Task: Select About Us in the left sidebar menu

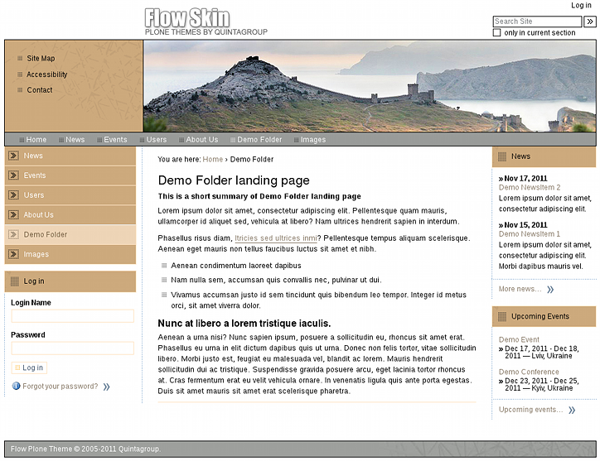Action: coord(70,215)
